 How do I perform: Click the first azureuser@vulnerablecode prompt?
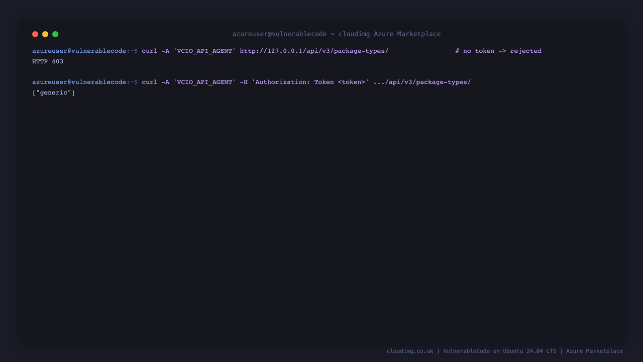click(x=85, y=51)
